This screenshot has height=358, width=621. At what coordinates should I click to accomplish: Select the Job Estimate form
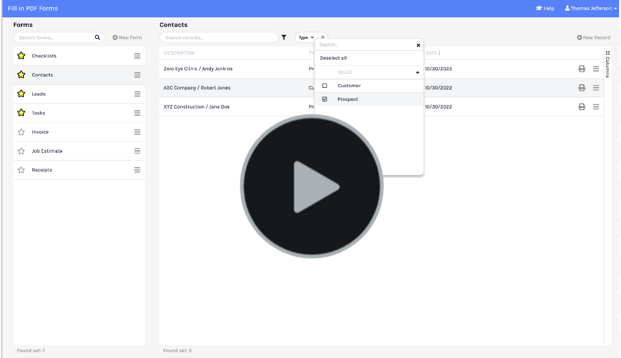[47, 151]
